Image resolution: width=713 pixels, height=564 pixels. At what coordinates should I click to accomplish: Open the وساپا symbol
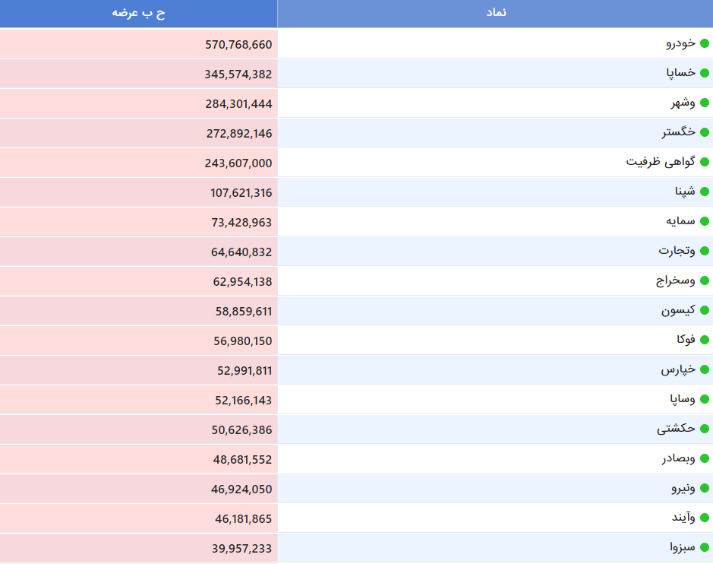coord(682,399)
